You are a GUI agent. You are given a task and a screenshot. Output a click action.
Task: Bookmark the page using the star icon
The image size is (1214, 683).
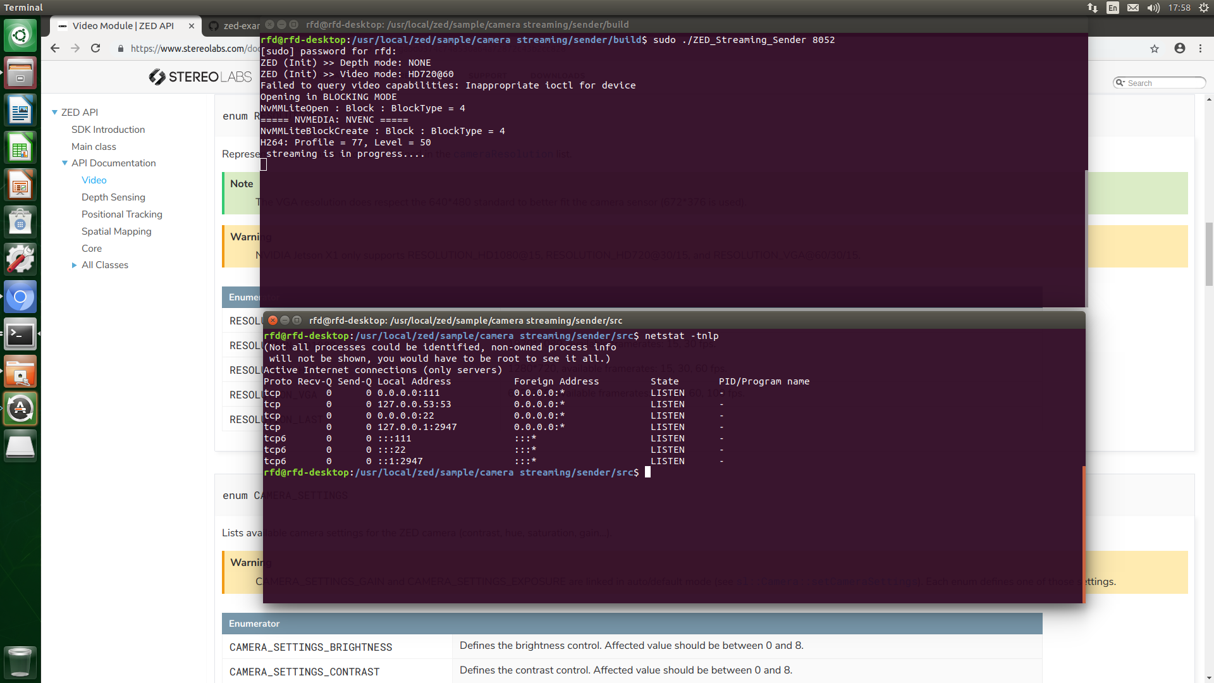1155,48
